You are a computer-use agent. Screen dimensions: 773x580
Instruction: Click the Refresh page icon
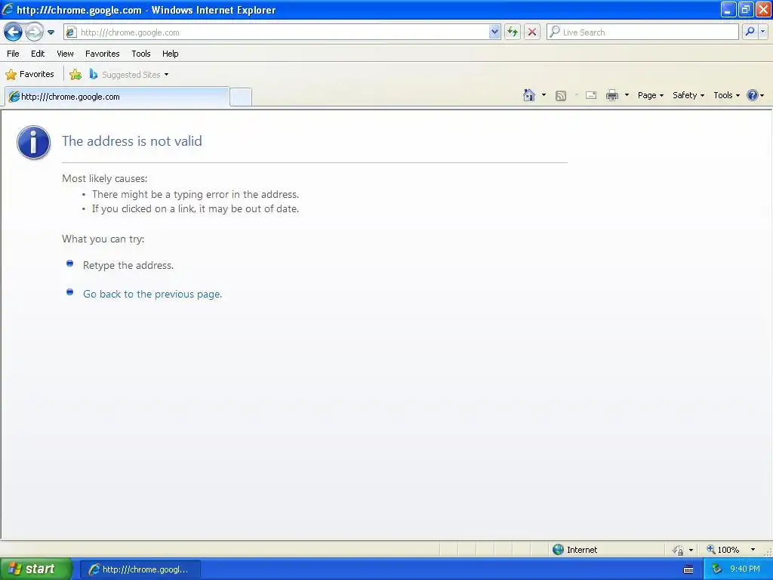513,32
